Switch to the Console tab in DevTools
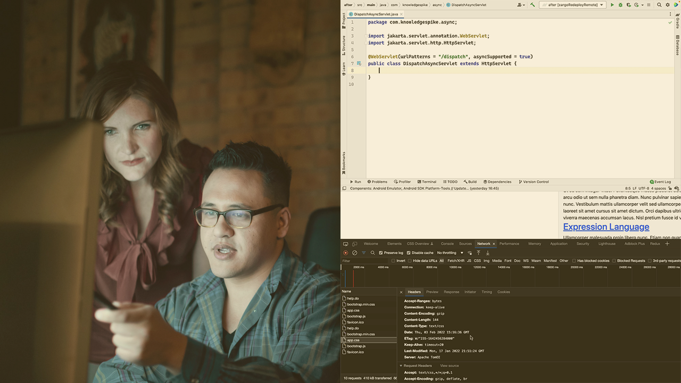The height and width of the screenshot is (383, 681). (447, 244)
